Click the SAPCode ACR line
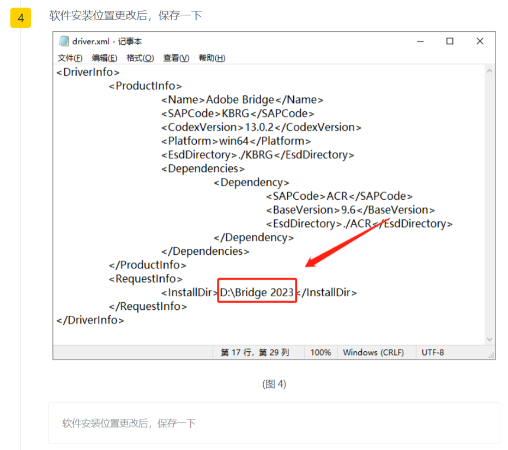Image resolution: width=508 pixels, height=450 pixels. coord(339,196)
